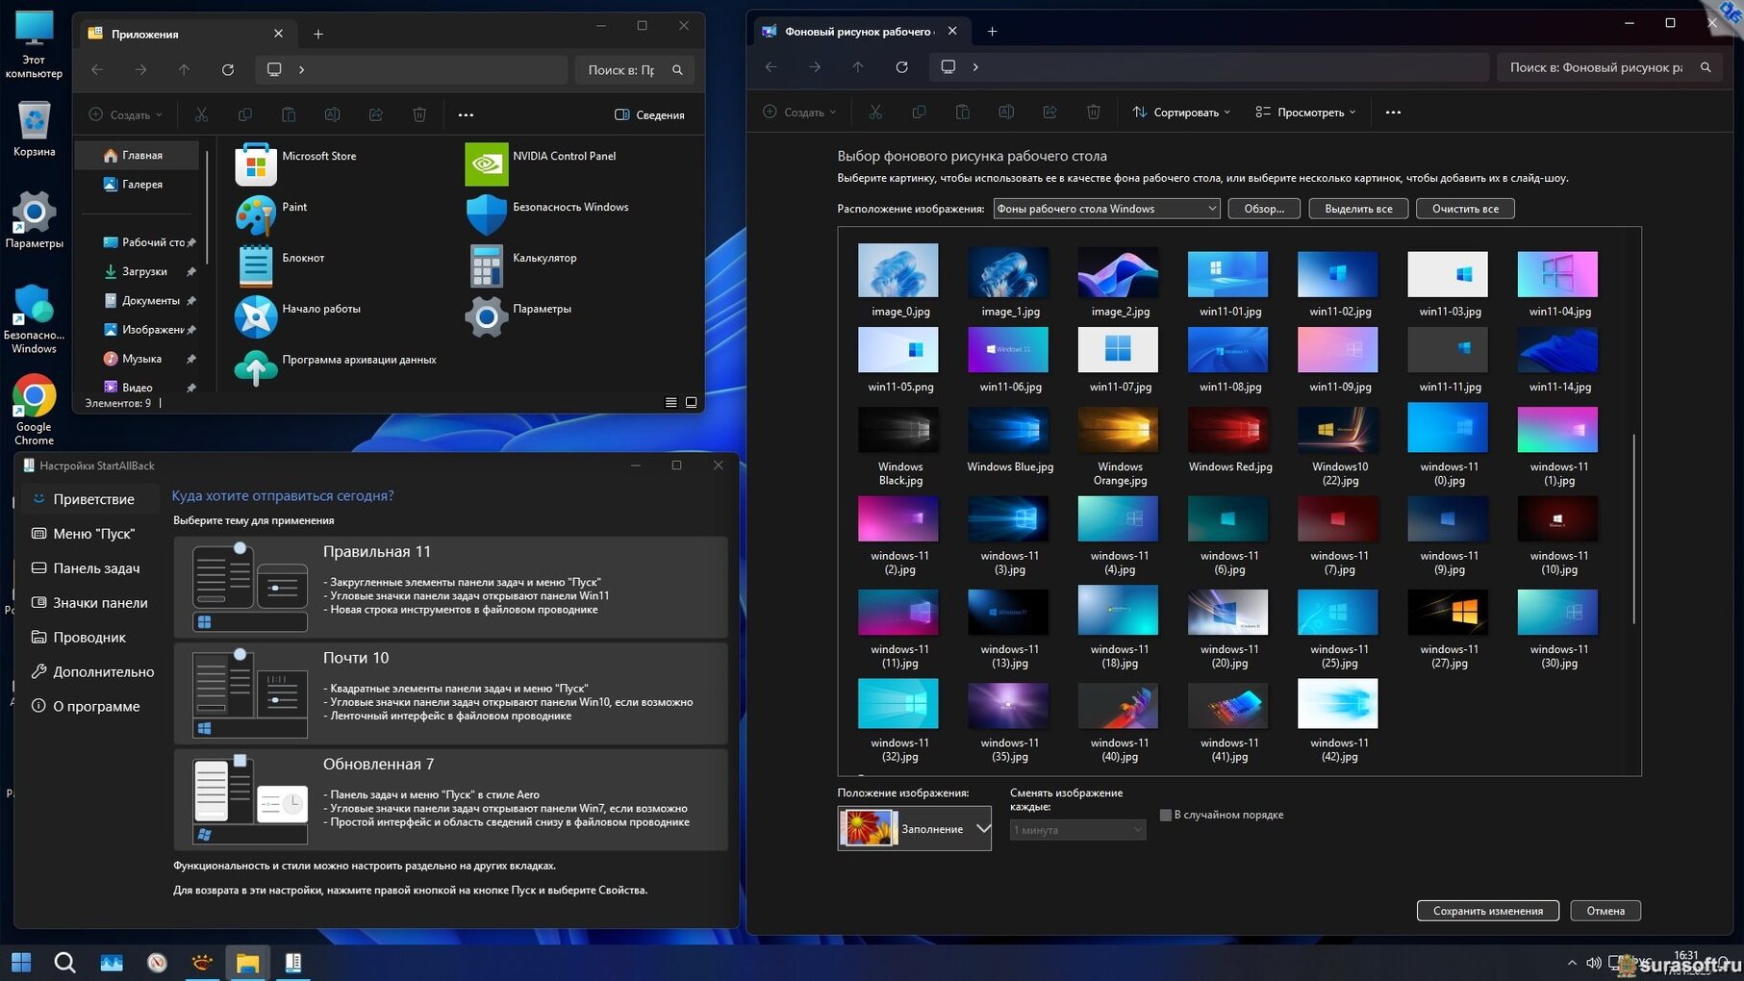Select Проводник tab in StartAllBack

pos(90,638)
